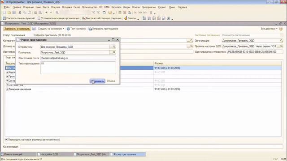Click the yellow Help icon in main toolbar
The height and width of the screenshot is (161, 287).
click(110, 13)
